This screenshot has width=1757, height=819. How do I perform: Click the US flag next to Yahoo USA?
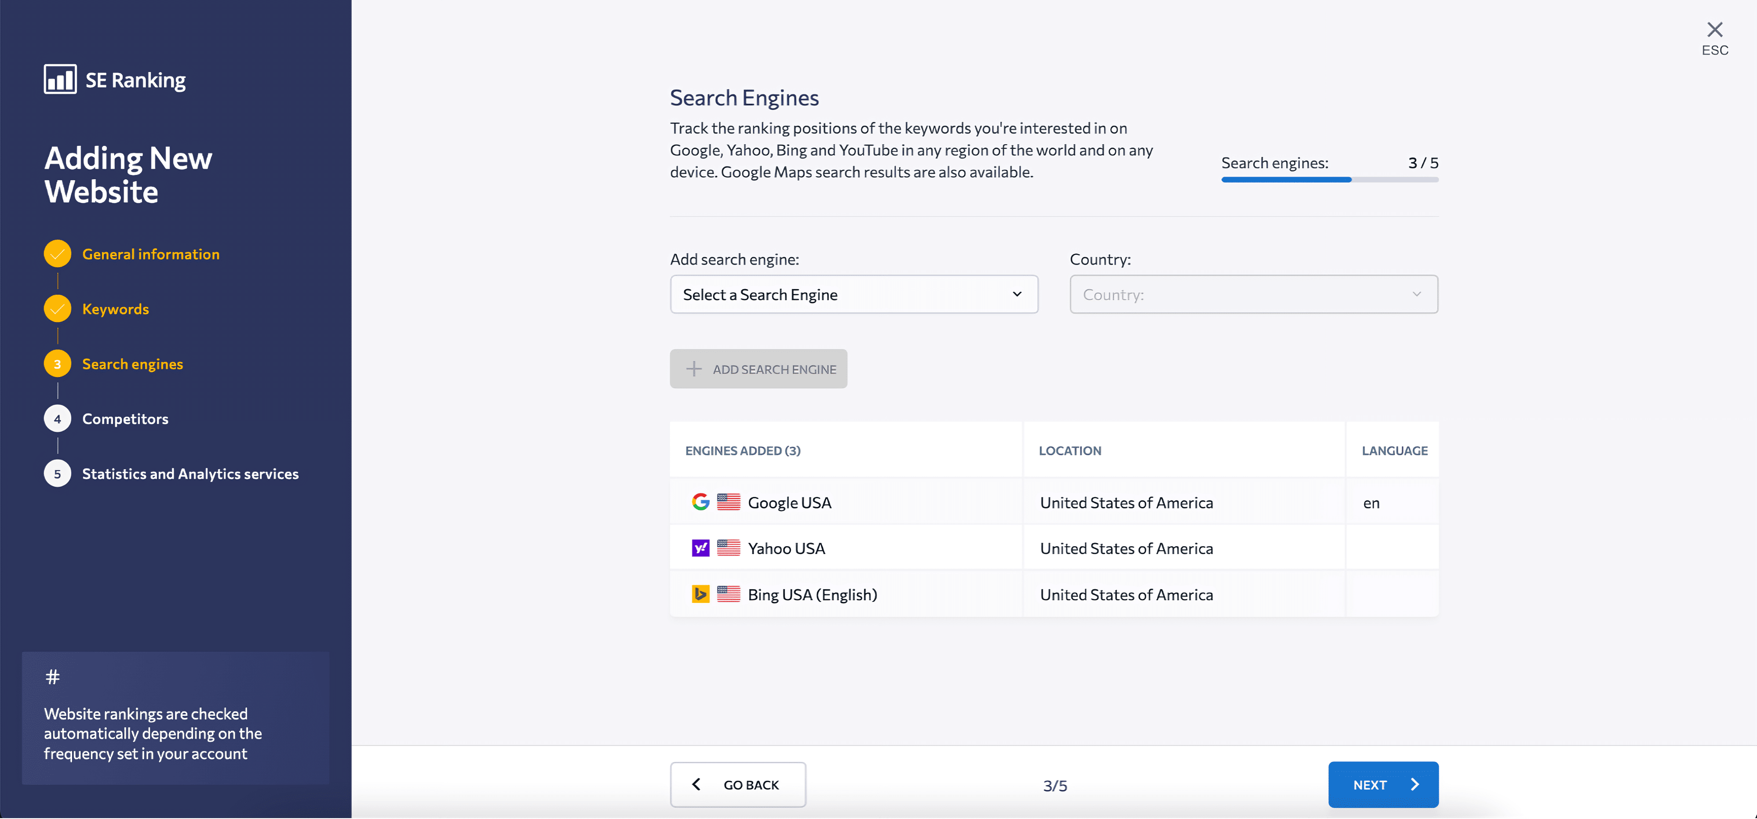coord(729,548)
